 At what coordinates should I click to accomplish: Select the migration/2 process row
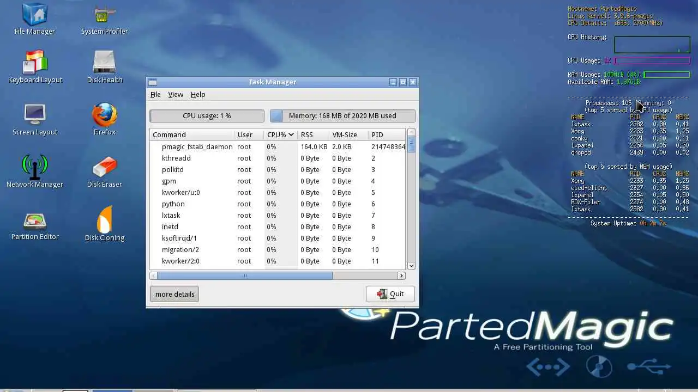[278, 250]
